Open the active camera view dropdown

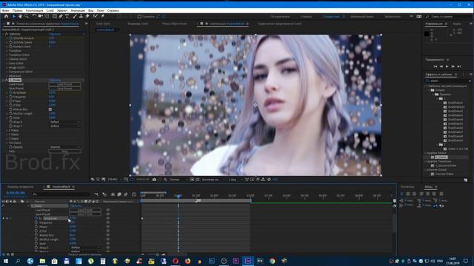[213, 180]
